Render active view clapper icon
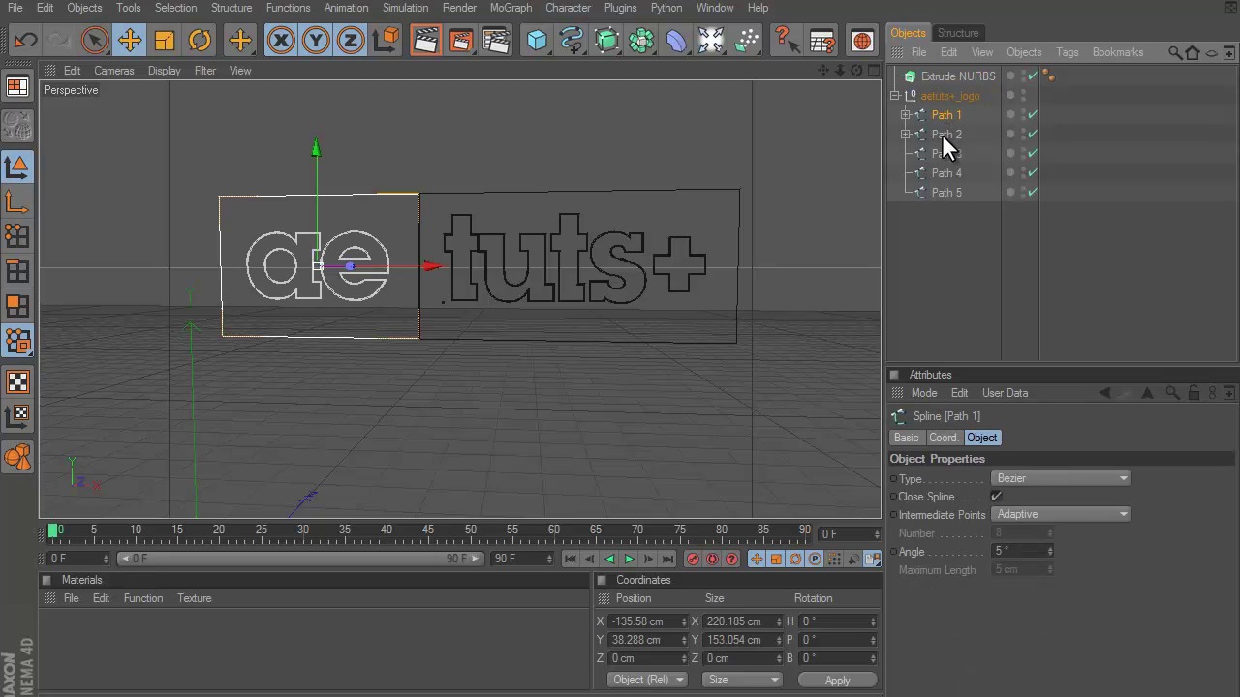This screenshot has width=1240, height=697. pos(425,41)
